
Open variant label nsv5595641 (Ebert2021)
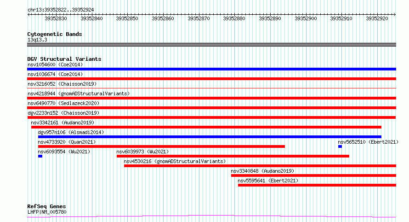point(268,181)
